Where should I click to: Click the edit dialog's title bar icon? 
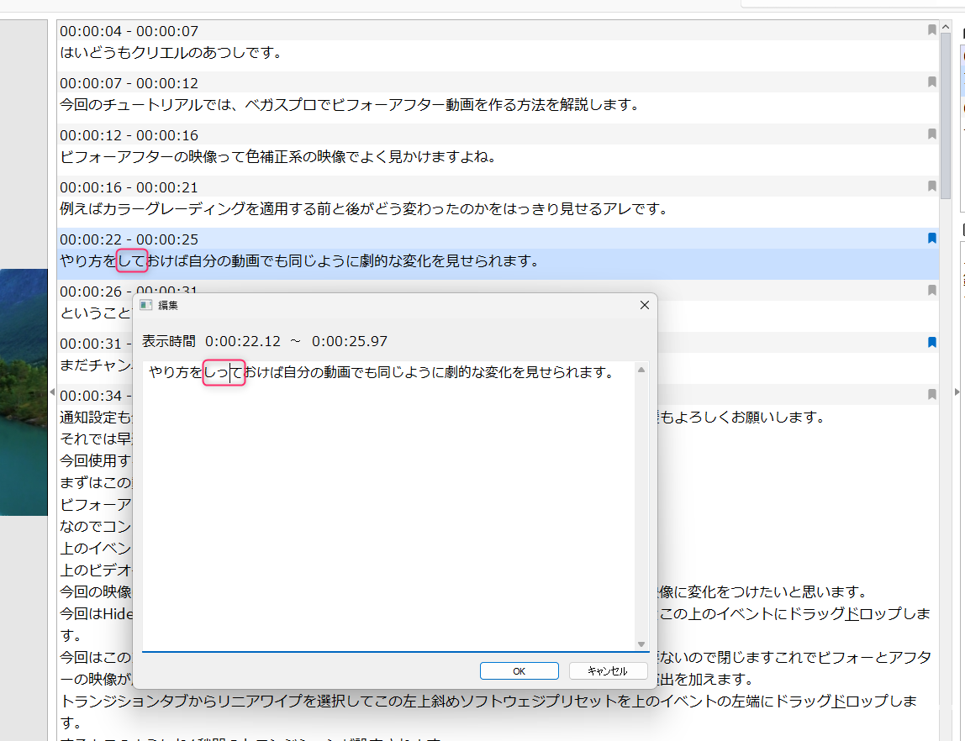pyautogui.click(x=146, y=305)
